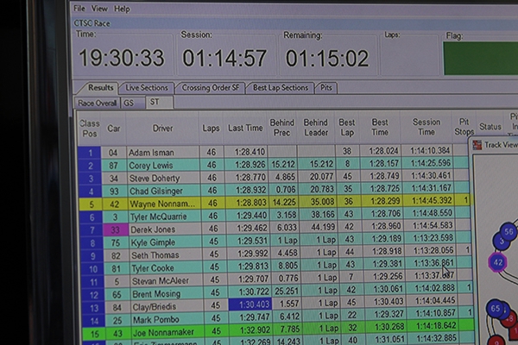Image resolution: width=518 pixels, height=345 pixels.
Task: Open the Help menu
Action: click(x=122, y=9)
